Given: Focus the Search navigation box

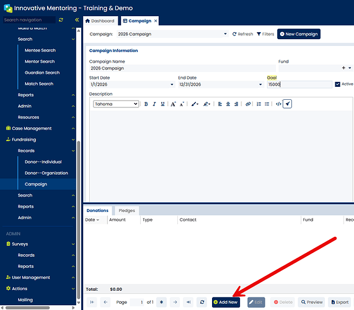Looking at the screenshot, I should pyautogui.click(x=29, y=20).
